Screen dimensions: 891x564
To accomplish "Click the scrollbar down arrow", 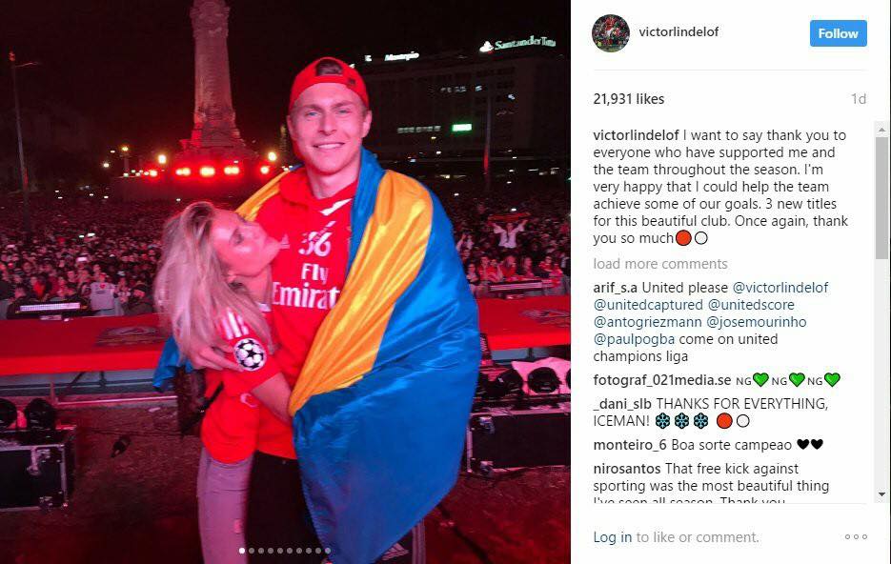I will [x=881, y=494].
